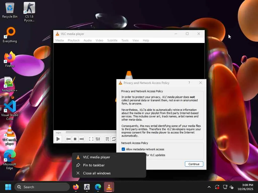Viewport: 258px width, 193px height.
Task: Open the Playback menu in VLC
Action: 74,40
